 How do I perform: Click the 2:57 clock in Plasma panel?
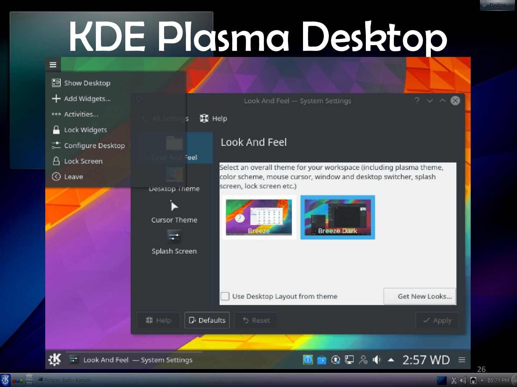426,360
